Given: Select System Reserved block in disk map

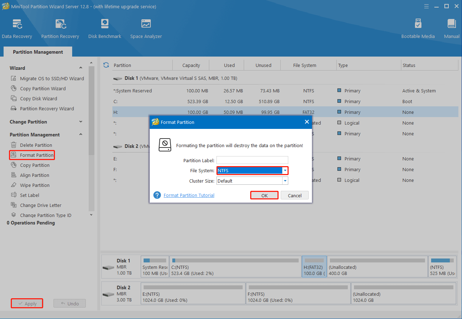Looking at the screenshot, I should tap(155, 267).
